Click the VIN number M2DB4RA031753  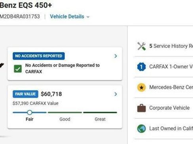click(20, 17)
